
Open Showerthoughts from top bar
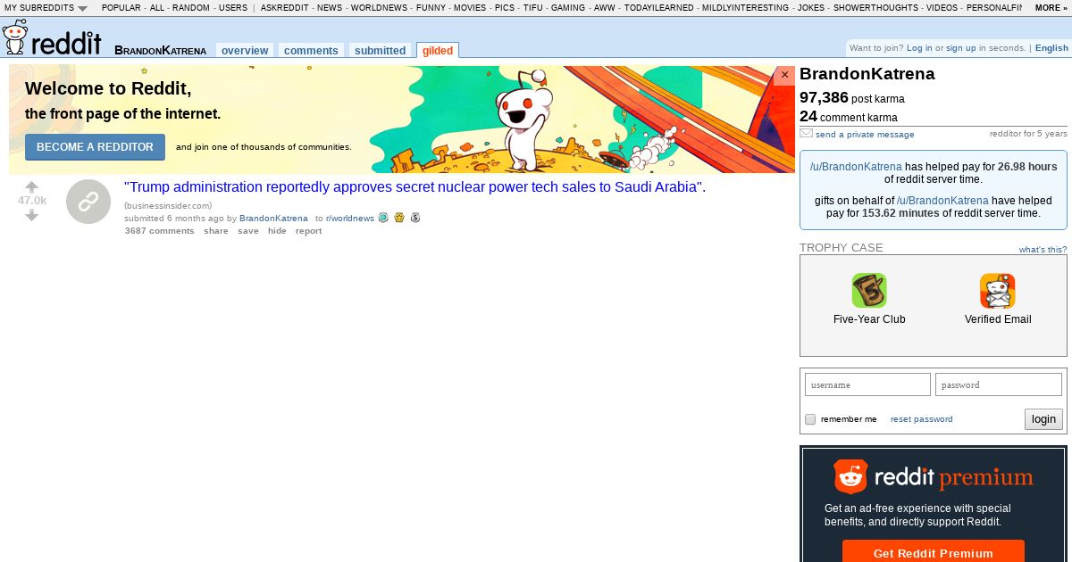pyautogui.click(x=875, y=7)
